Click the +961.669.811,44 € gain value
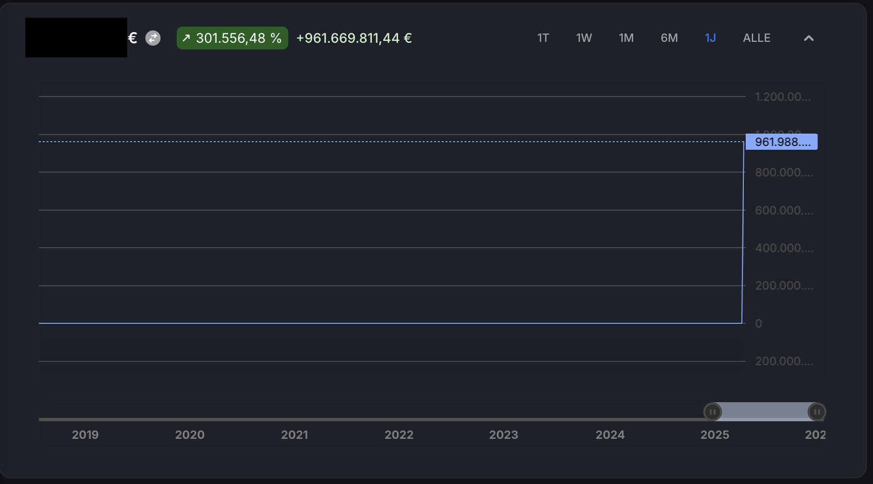Image resolution: width=873 pixels, height=484 pixels. pos(354,38)
